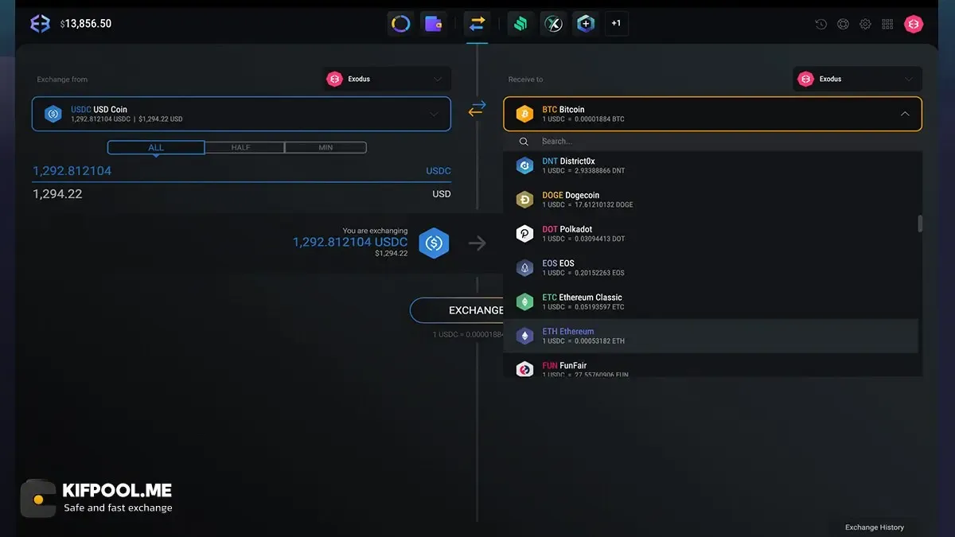Select the Exchange arrows tab icon

pyautogui.click(x=477, y=24)
